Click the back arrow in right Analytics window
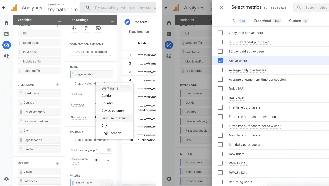The image size is (329, 186). click(166, 8)
